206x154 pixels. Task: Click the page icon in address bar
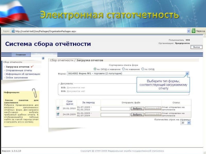tap(13, 31)
